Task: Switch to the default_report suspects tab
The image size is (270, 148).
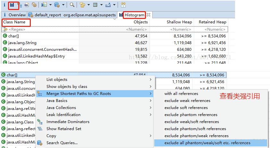Action: click(72, 15)
